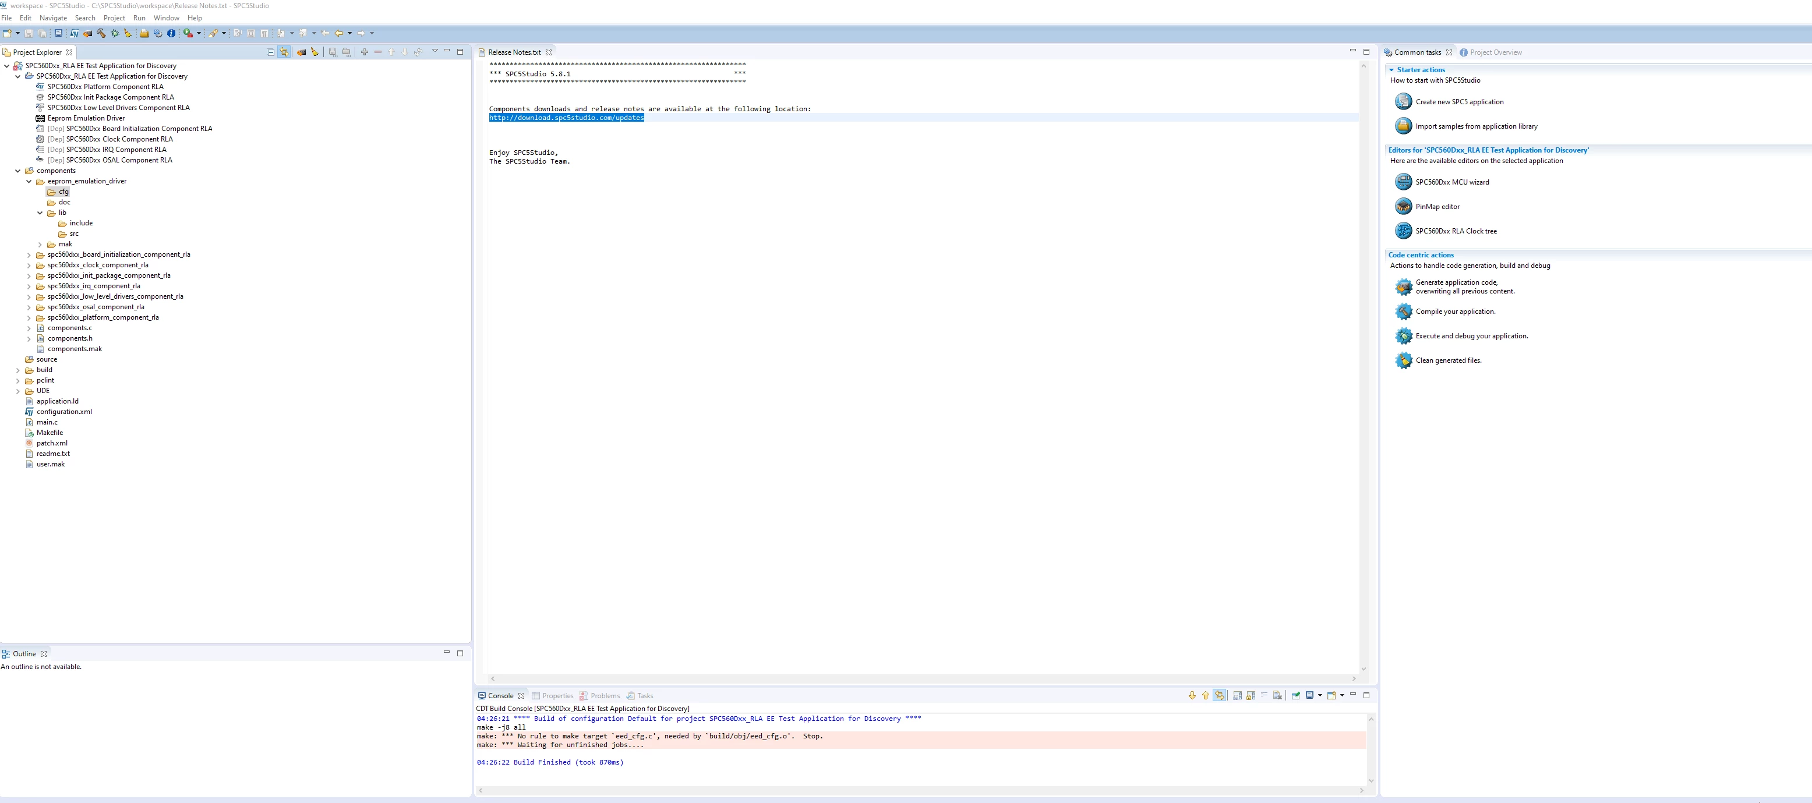
Task: Click the monitor console icon in main toolbar
Action: coord(58,33)
